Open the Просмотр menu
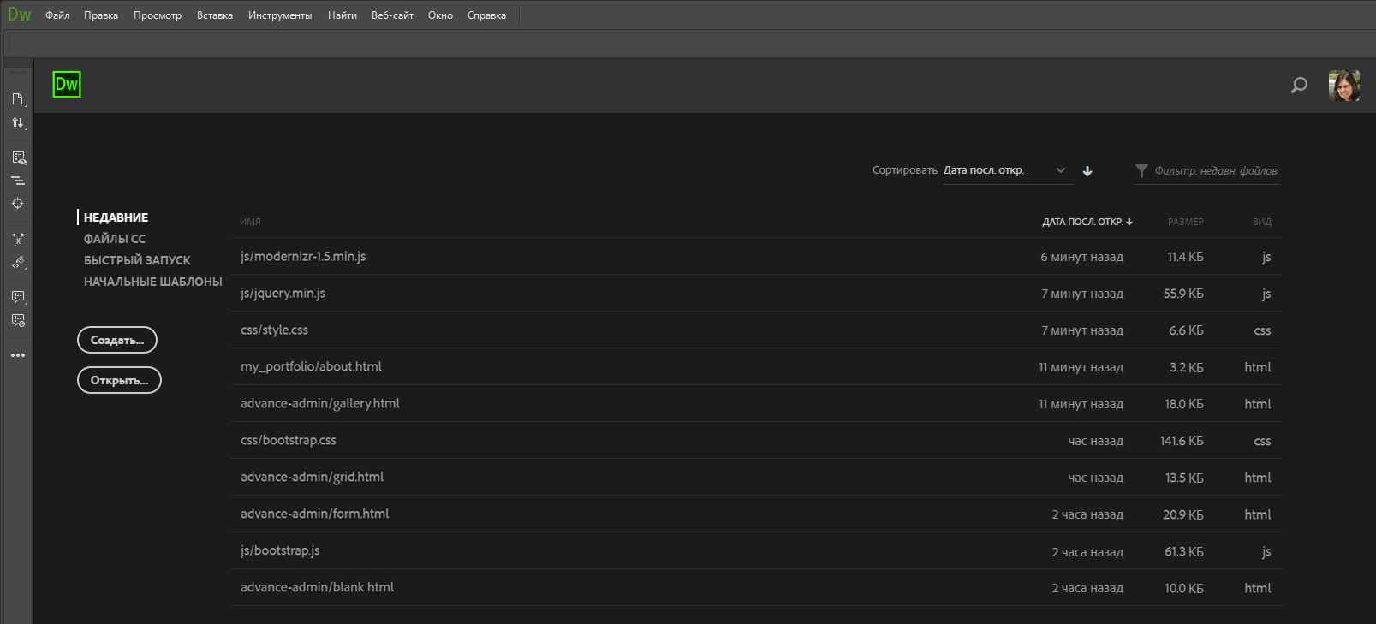 pos(158,15)
